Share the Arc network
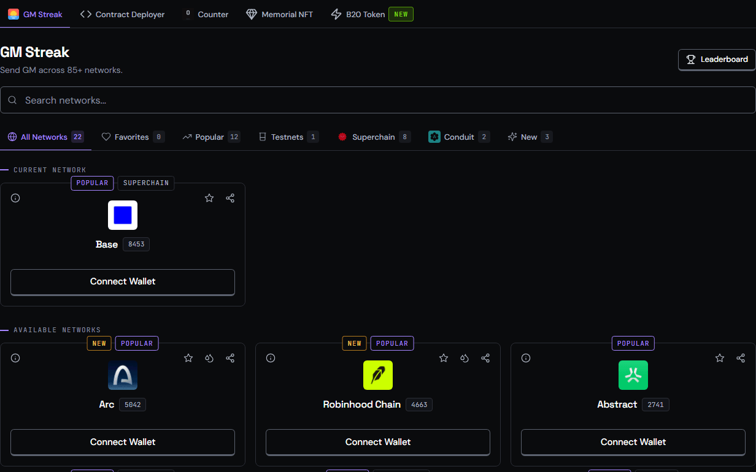Screen dimensions: 756x472 coord(230,358)
